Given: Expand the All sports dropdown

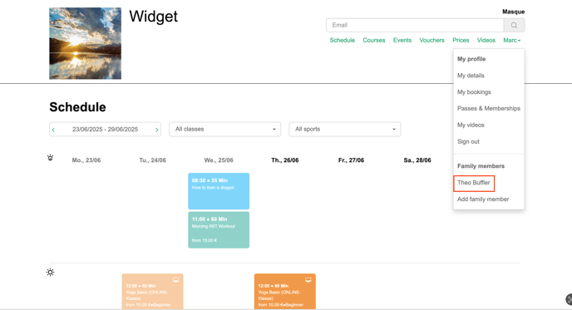Looking at the screenshot, I should click(345, 129).
